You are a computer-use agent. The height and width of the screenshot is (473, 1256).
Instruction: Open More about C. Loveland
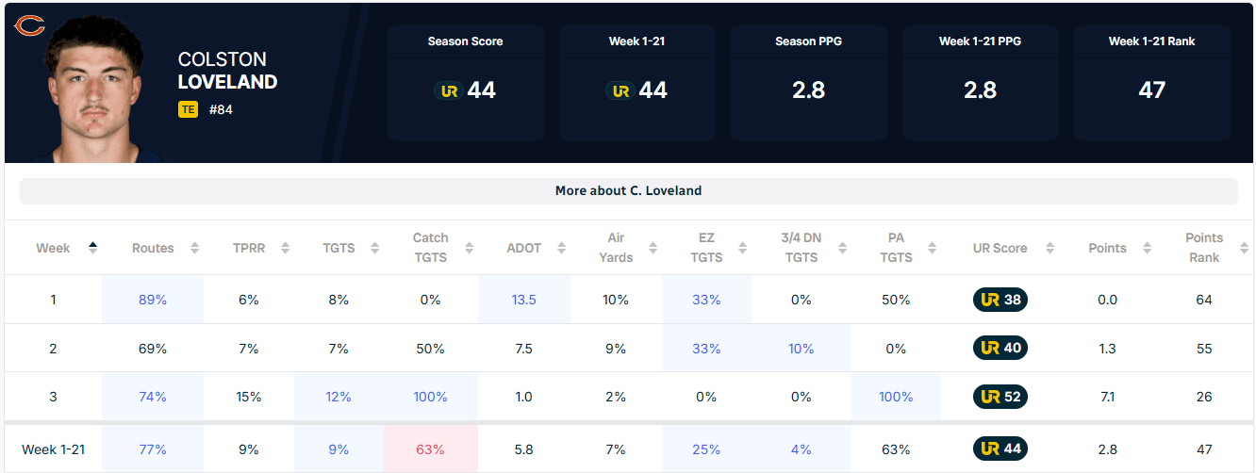pos(628,190)
